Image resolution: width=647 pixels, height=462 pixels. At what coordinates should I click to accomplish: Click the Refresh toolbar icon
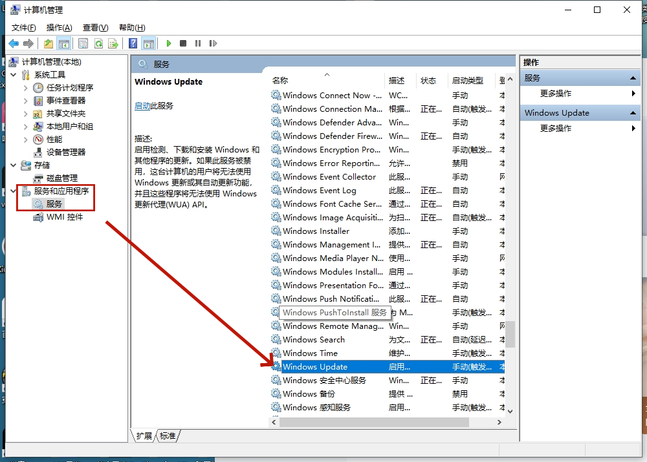click(x=98, y=43)
